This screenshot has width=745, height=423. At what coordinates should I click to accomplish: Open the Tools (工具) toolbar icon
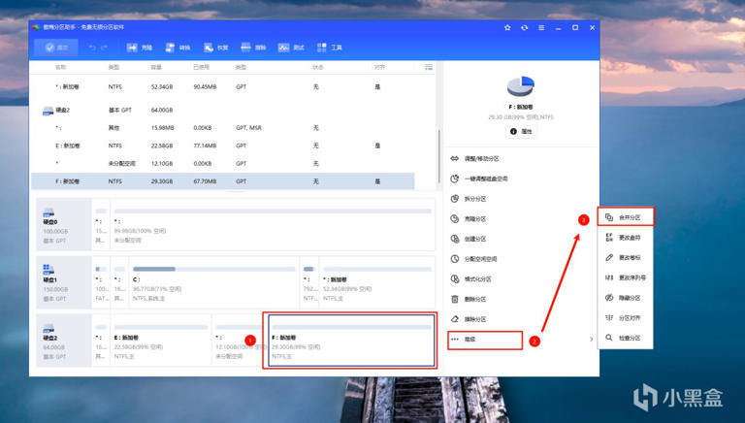(322, 48)
